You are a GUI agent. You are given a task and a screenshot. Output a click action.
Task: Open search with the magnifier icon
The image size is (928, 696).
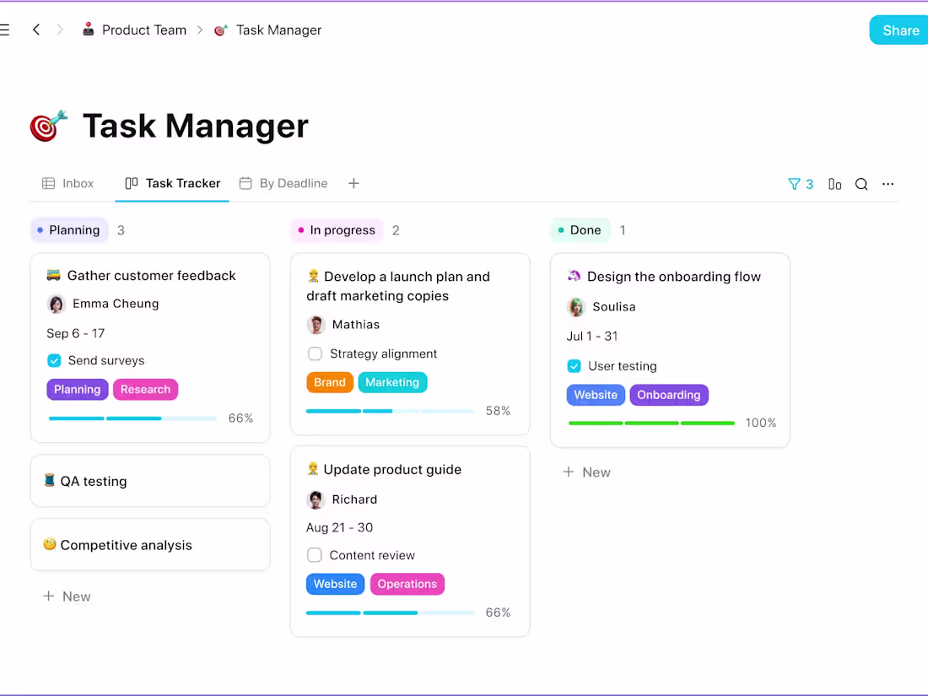coord(861,183)
